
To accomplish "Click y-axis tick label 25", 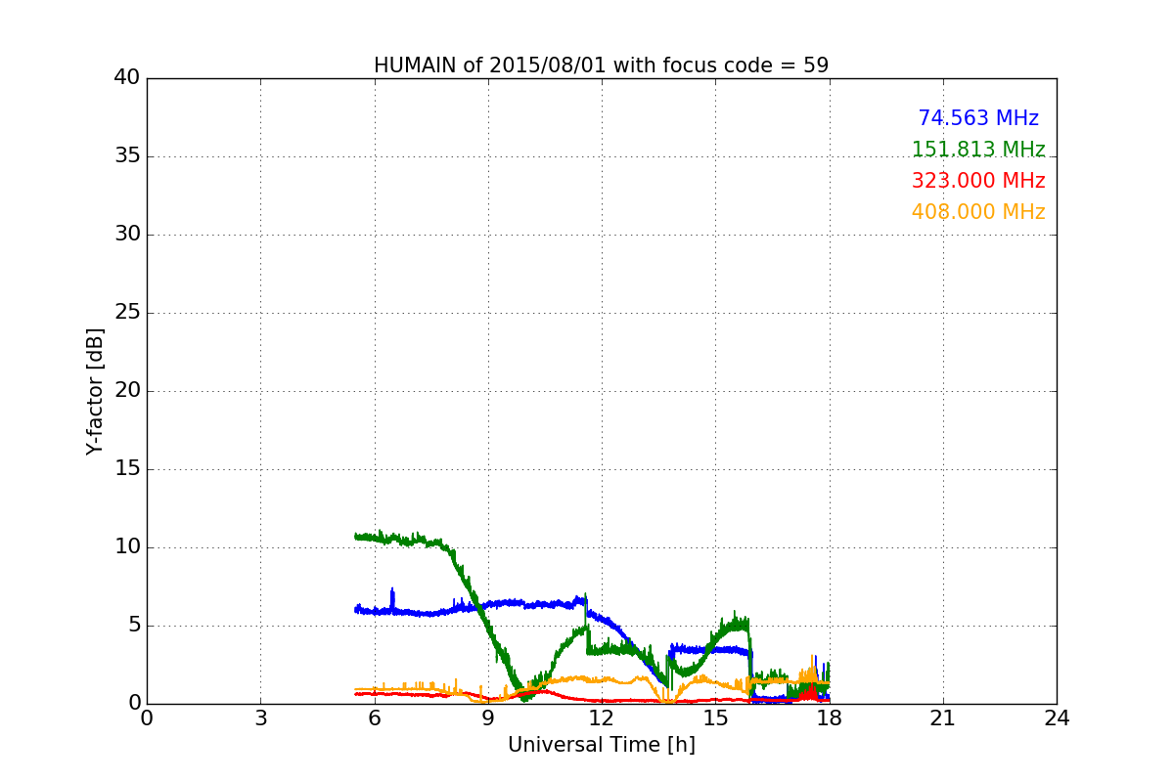I will coord(126,313).
